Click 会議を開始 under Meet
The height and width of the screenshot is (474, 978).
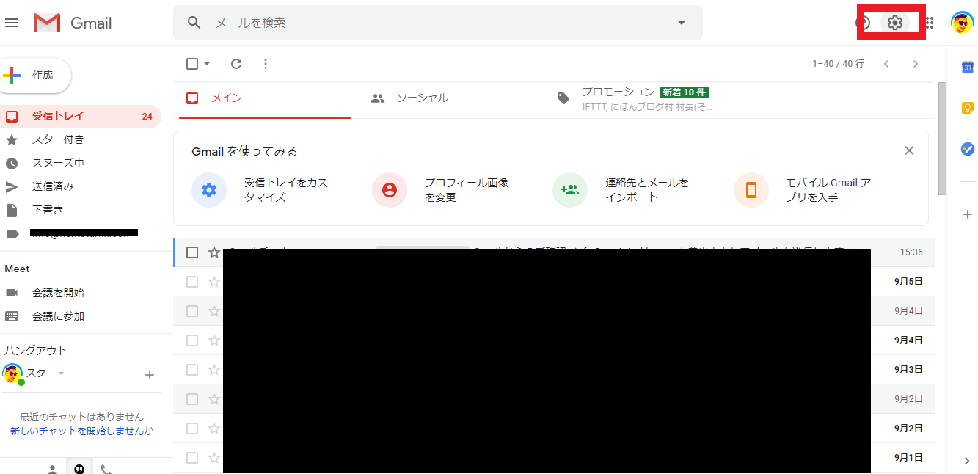(x=58, y=293)
